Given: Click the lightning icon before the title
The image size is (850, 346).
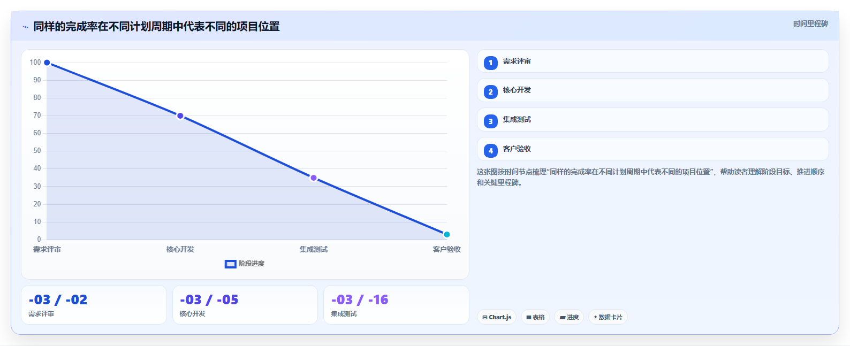Looking at the screenshot, I should coord(25,27).
